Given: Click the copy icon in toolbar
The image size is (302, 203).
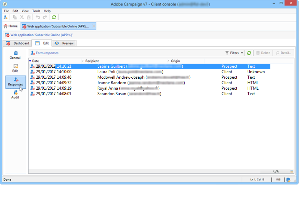Looking at the screenshot, I should tap(15, 17).
